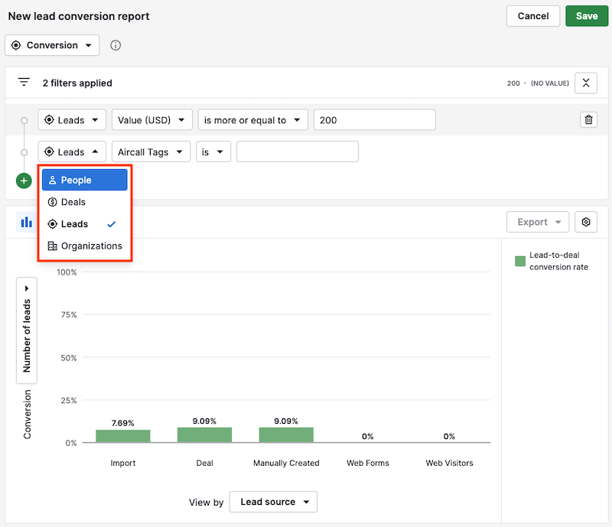Open the Conversion report type dropdown

52,45
